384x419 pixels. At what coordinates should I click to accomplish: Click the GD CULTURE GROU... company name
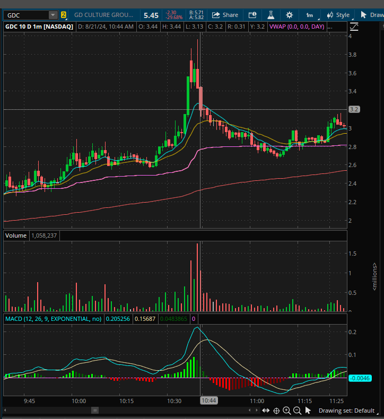pyautogui.click(x=103, y=15)
